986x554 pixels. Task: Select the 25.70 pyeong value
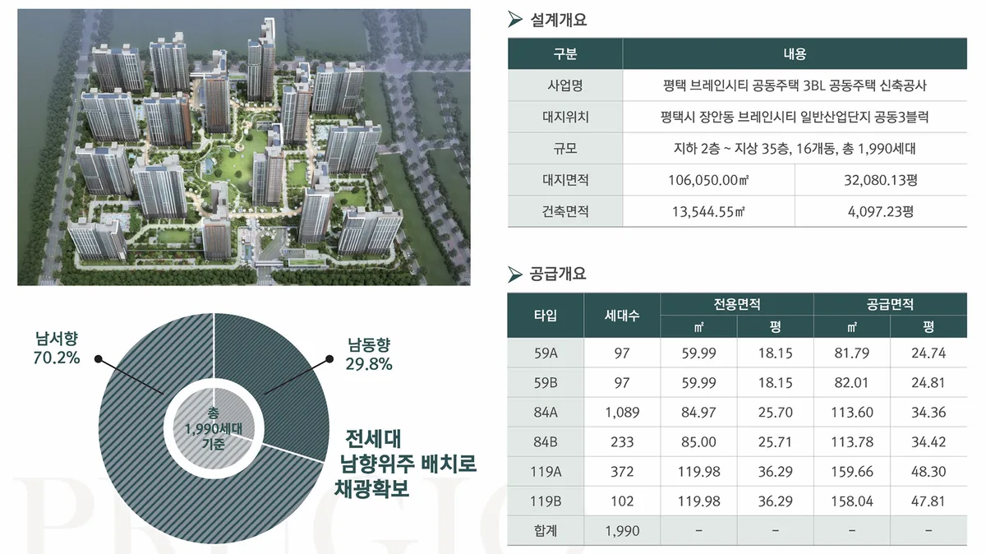775,412
